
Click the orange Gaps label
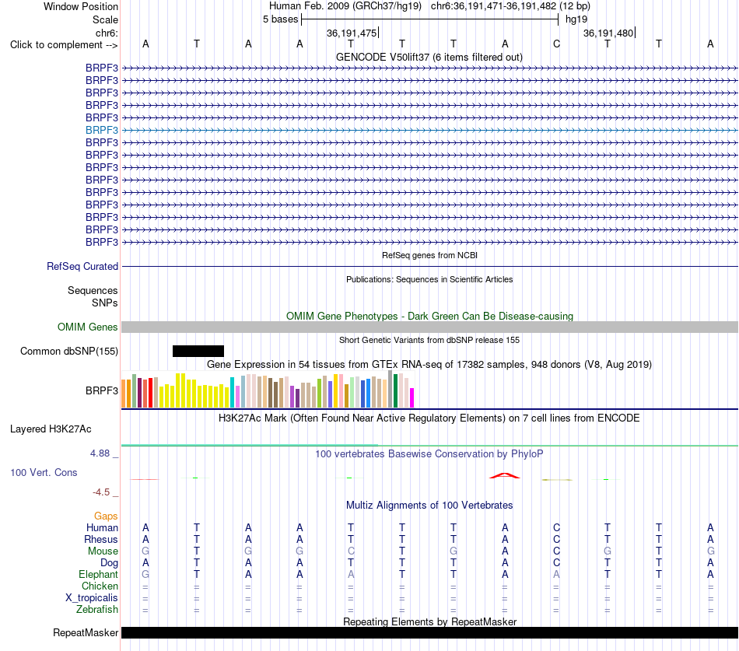(106, 516)
